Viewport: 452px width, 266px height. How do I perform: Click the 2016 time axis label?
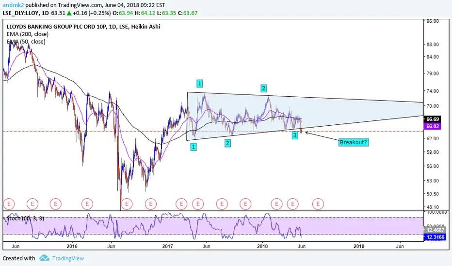pyautogui.click(x=72, y=246)
